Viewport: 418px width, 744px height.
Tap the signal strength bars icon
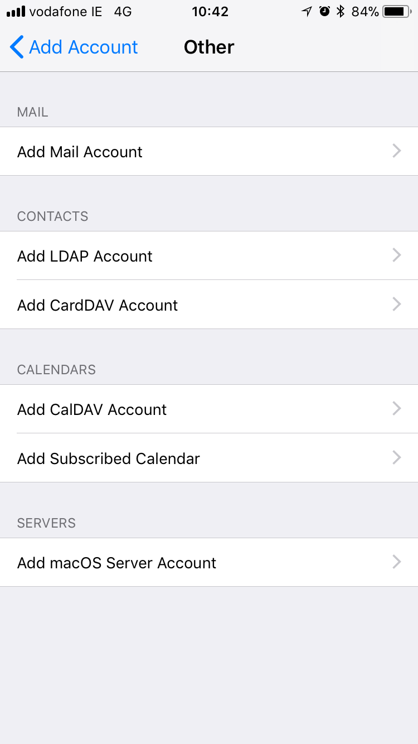(16, 12)
